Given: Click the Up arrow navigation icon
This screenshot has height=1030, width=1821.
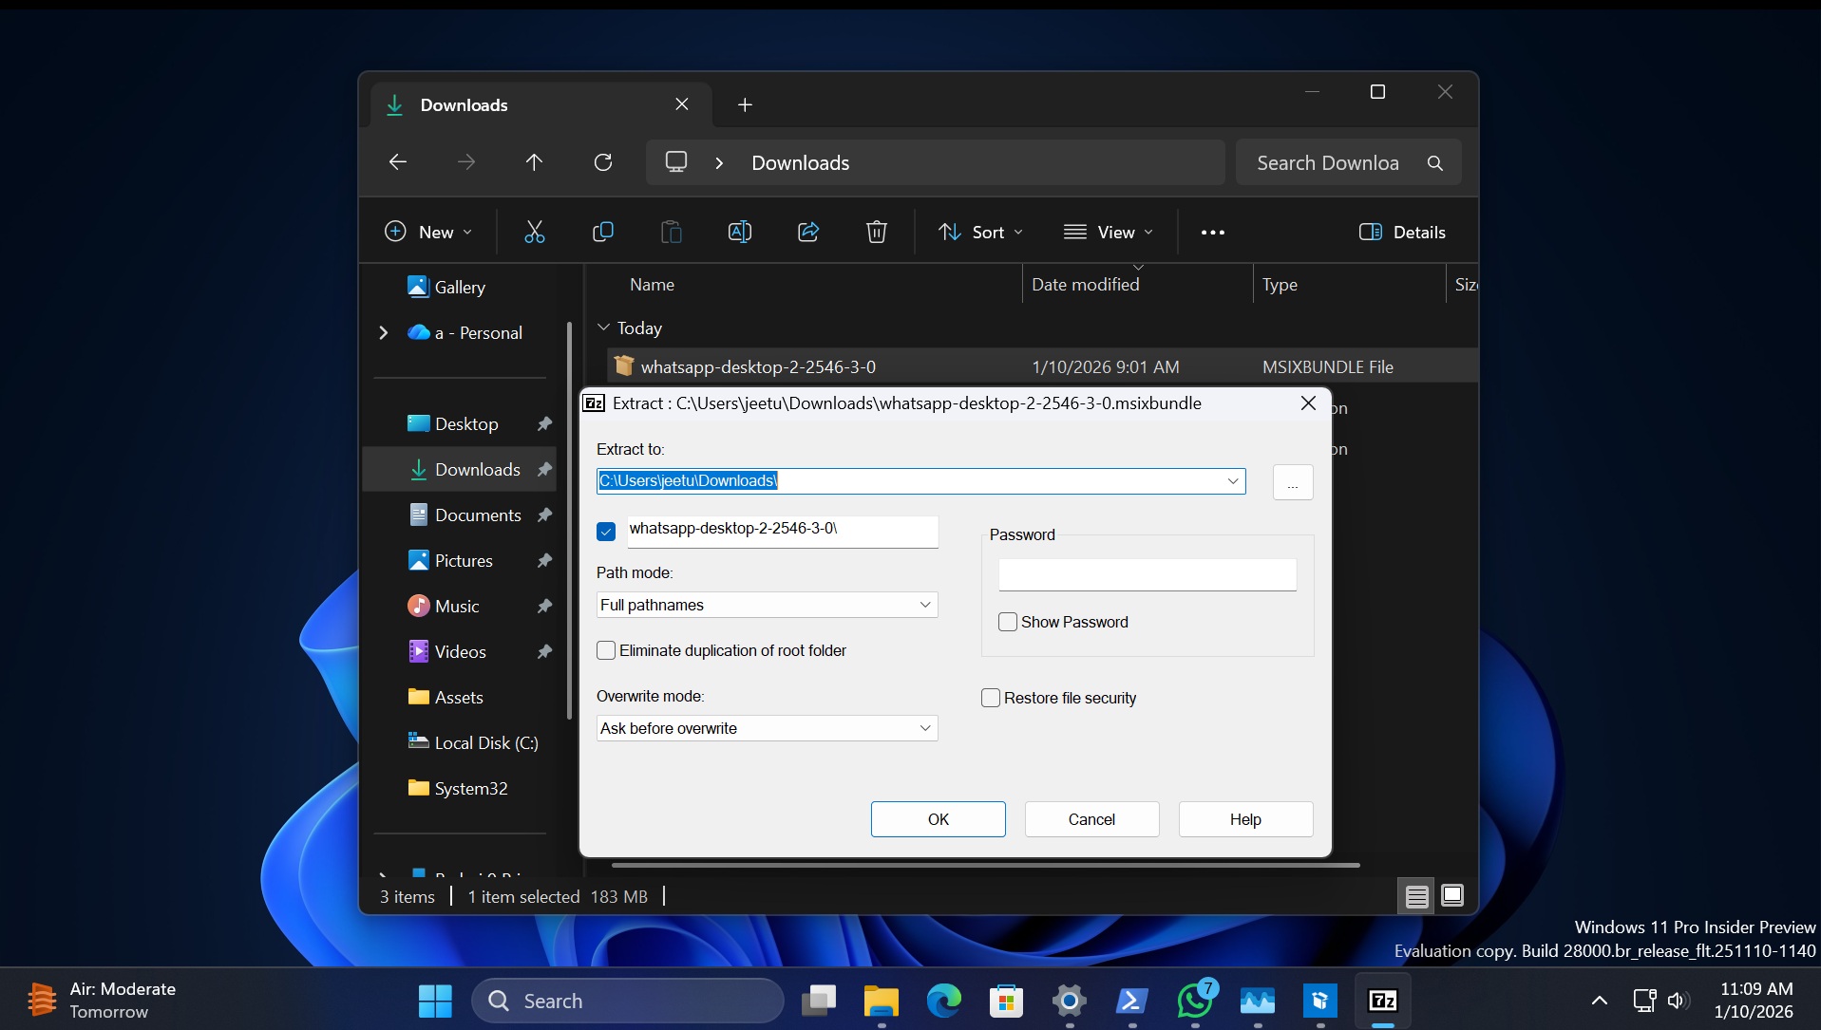Looking at the screenshot, I should point(534,162).
